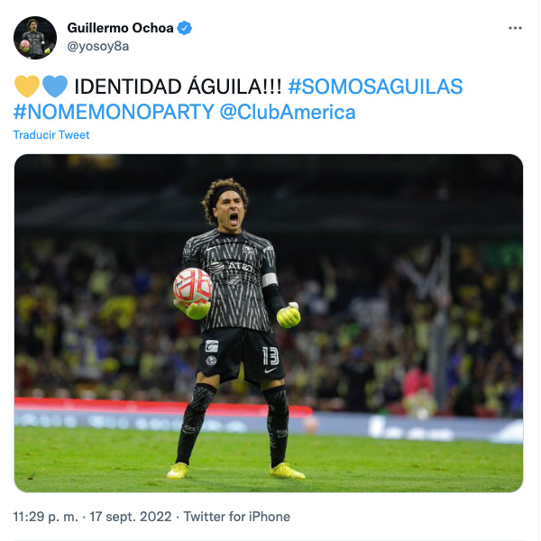Open Guillermo Ochoa's profile avatar
This screenshot has height=541, width=541.
pos(35,38)
